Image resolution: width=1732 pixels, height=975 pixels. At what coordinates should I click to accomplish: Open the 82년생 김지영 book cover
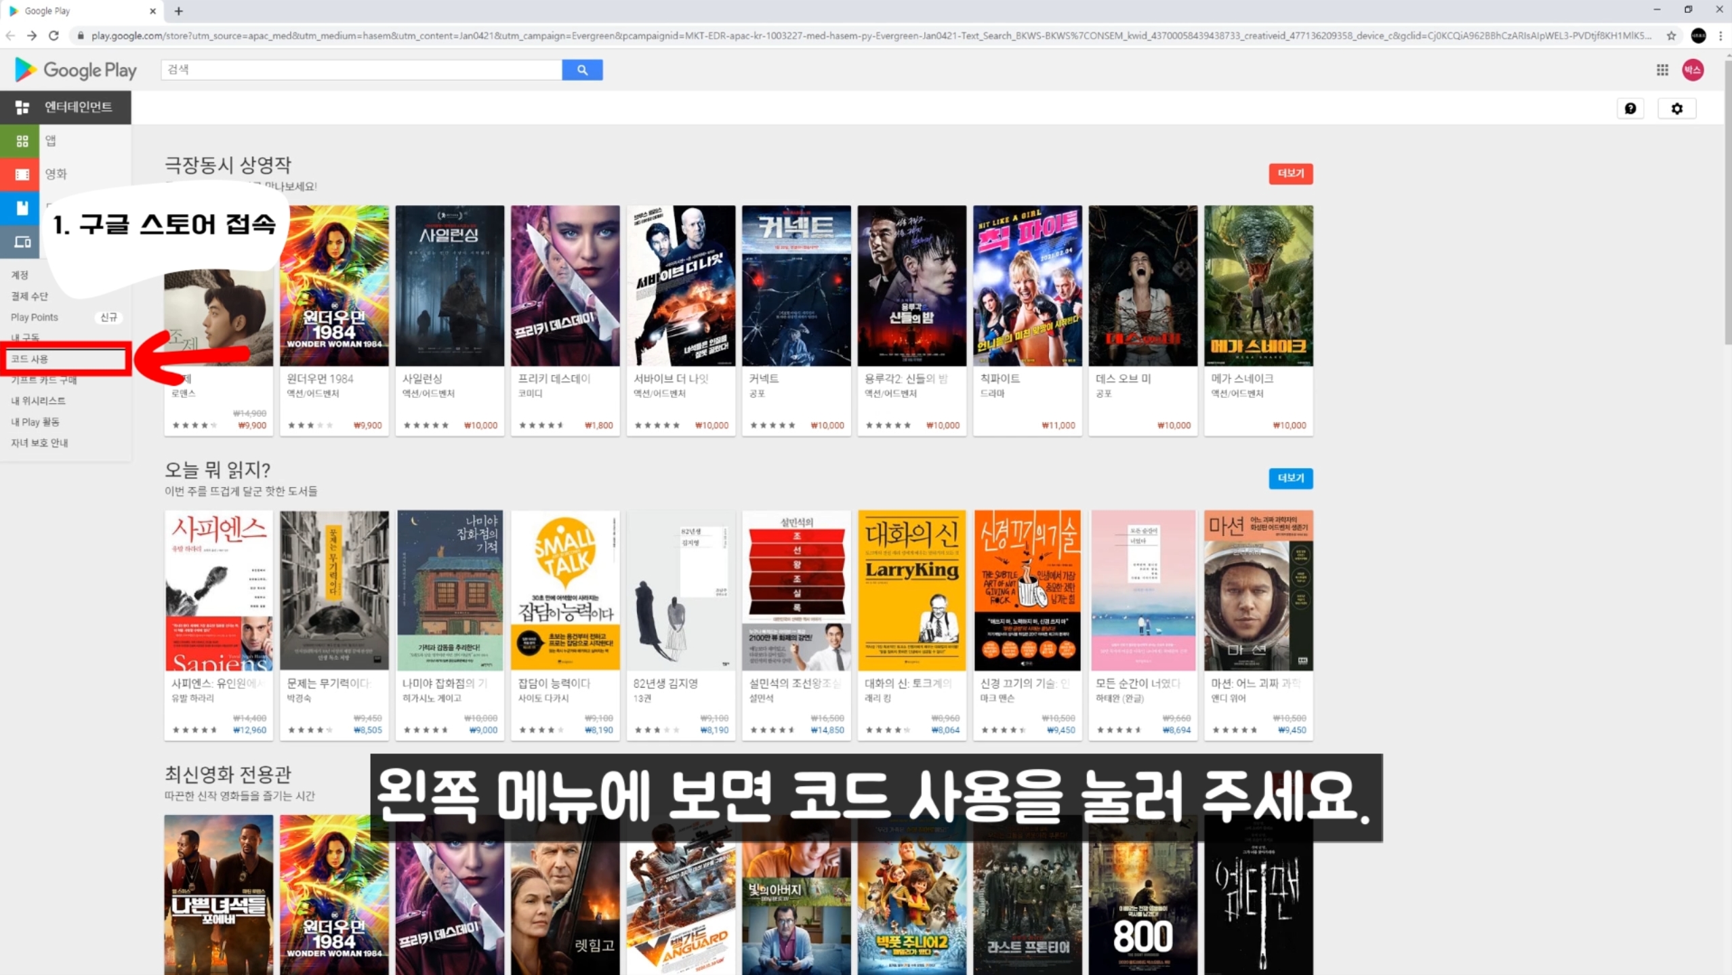coord(681,591)
